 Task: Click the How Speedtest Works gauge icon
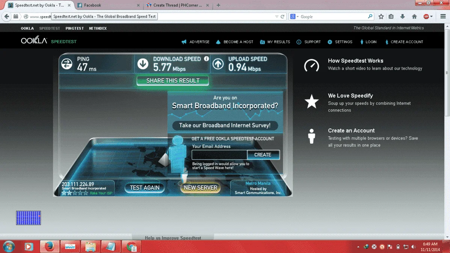(x=311, y=66)
